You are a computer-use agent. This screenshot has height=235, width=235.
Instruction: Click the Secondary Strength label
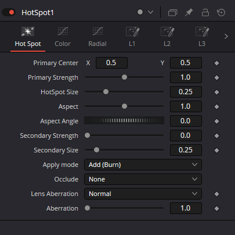49,136
